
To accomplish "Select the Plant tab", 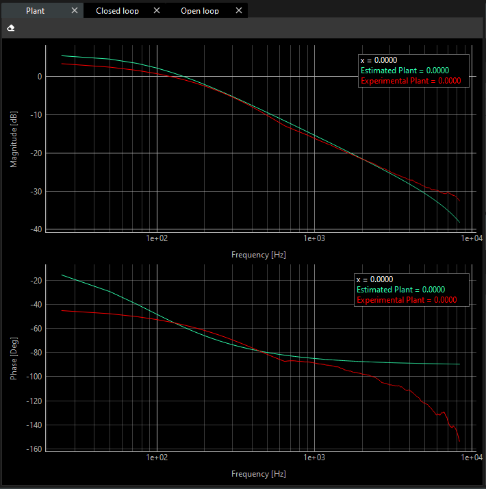I will coord(35,11).
